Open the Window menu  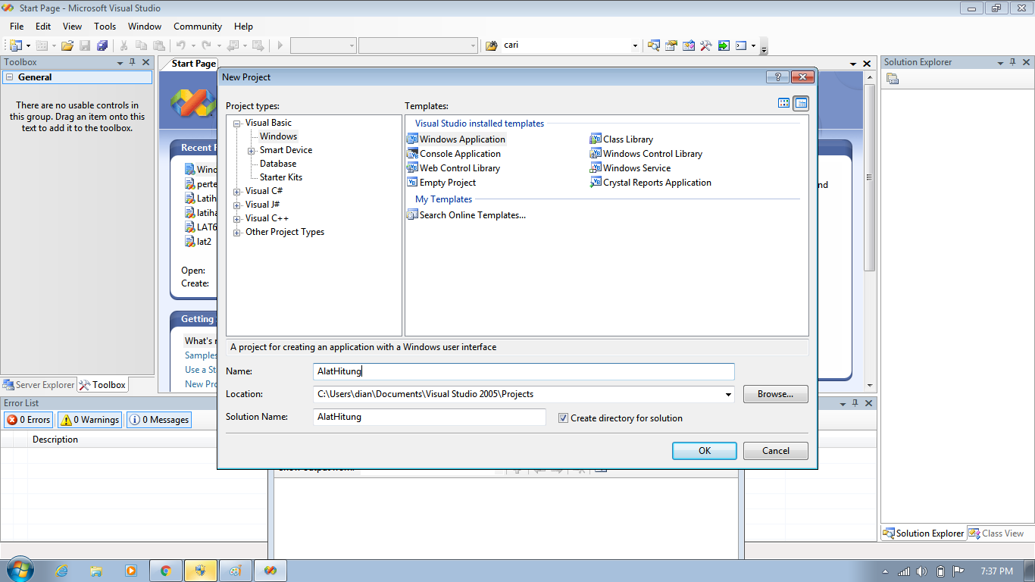[145, 26]
